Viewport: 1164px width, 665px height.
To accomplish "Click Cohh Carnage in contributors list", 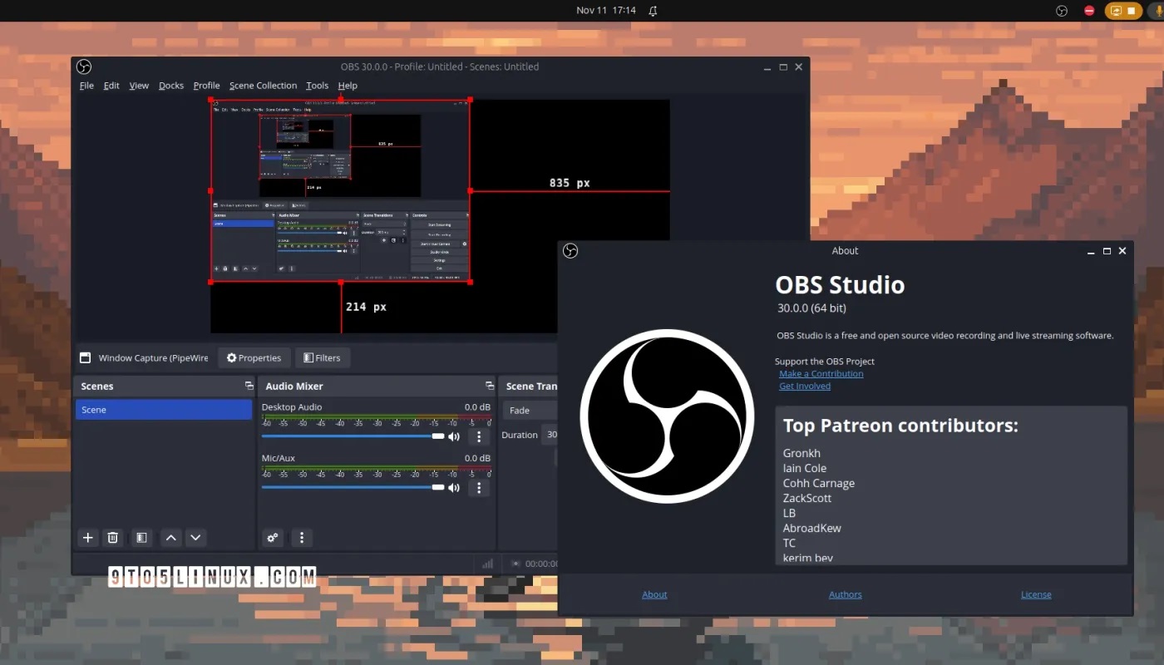I will (819, 483).
